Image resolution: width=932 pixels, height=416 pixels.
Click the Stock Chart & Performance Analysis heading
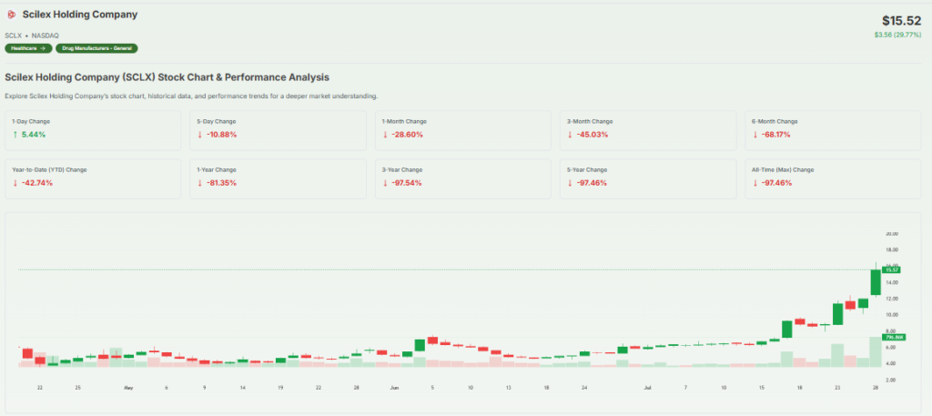click(x=167, y=77)
